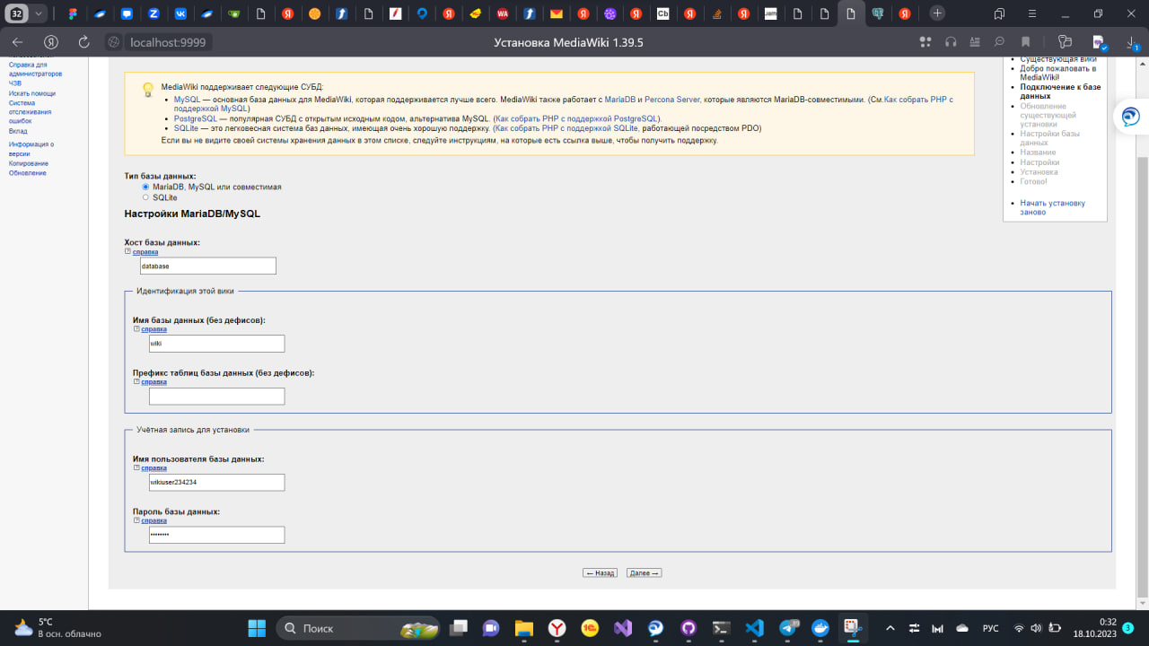Open Как собрать PHP с поддержкой PostgreSQL
Screen dimensions: 1149x646
tap(577, 118)
